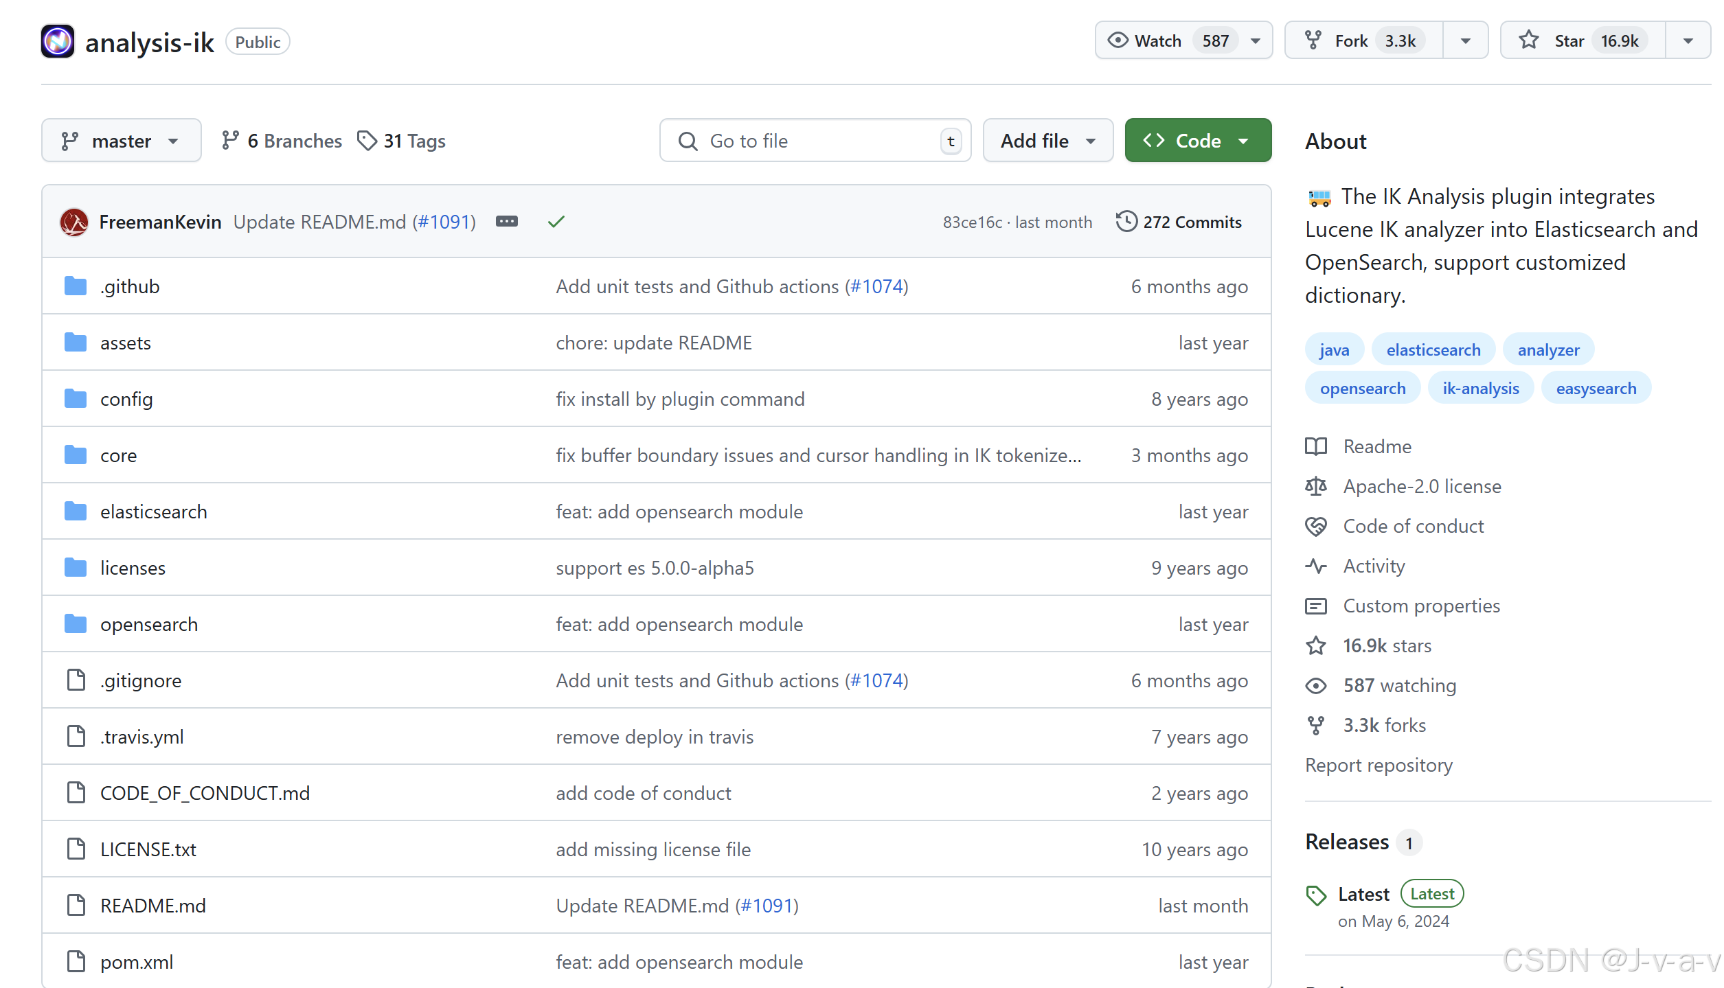Screen dimensions: 1724x988
Task: Open the .github folder icon
Action: pyautogui.click(x=76, y=286)
